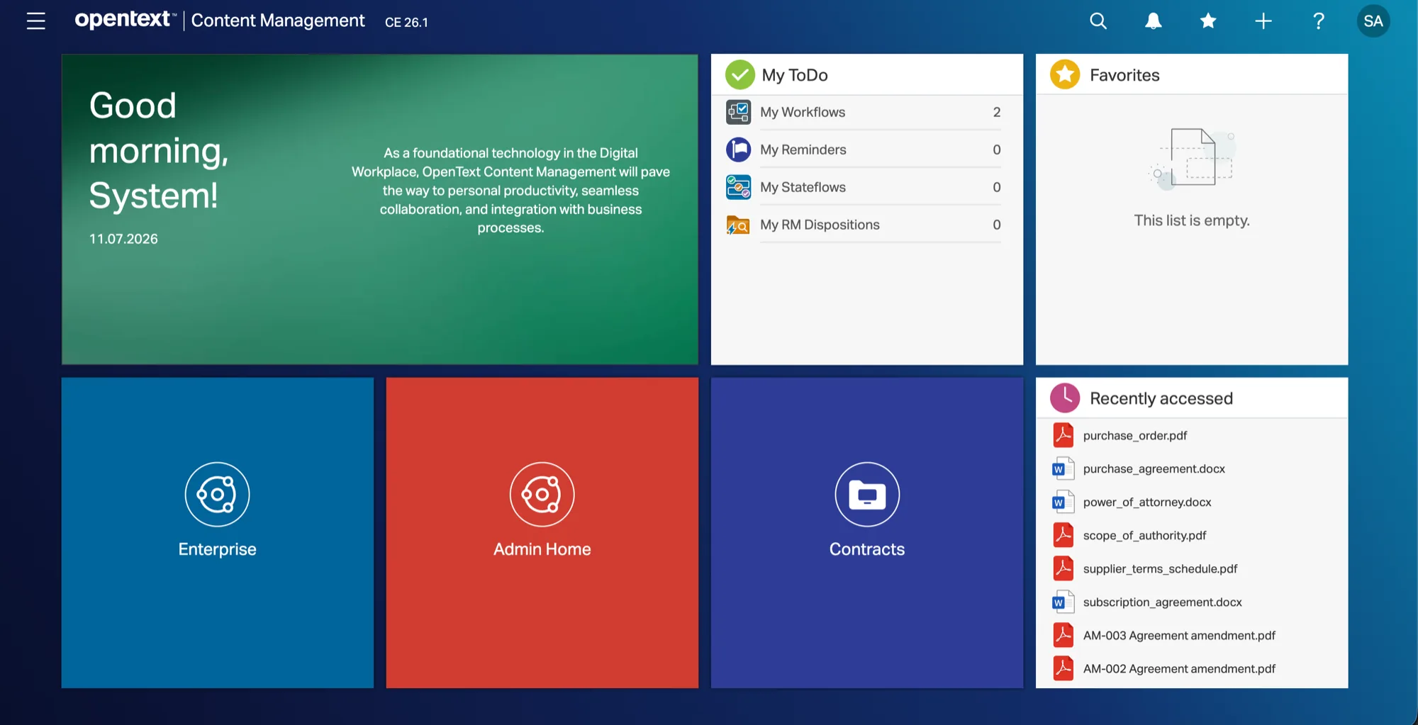
Task: Click the Recently accessed header title
Action: tap(1161, 398)
